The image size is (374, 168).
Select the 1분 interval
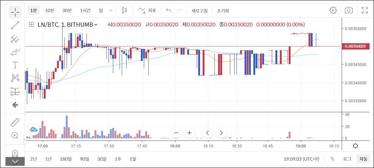coord(33,11)
